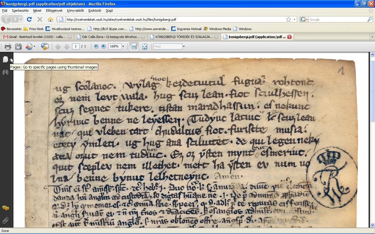Close the konigsbergi.pdf tab
This screenshot has width=375, height=234.
(x=289, y=37)
